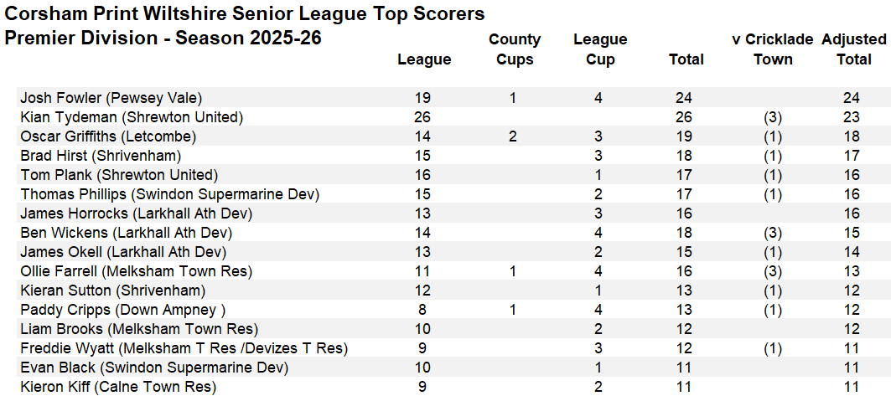Select Kian Tydeman's league goals value 26

point(422,117)
